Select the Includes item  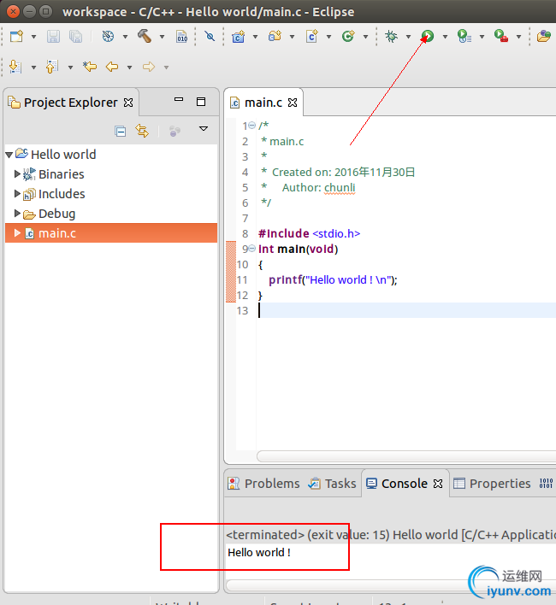click(62, 194)
